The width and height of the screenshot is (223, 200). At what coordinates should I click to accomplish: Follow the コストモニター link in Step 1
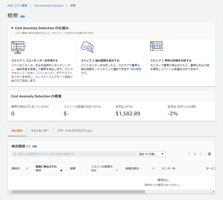click(x=46, y=73)
